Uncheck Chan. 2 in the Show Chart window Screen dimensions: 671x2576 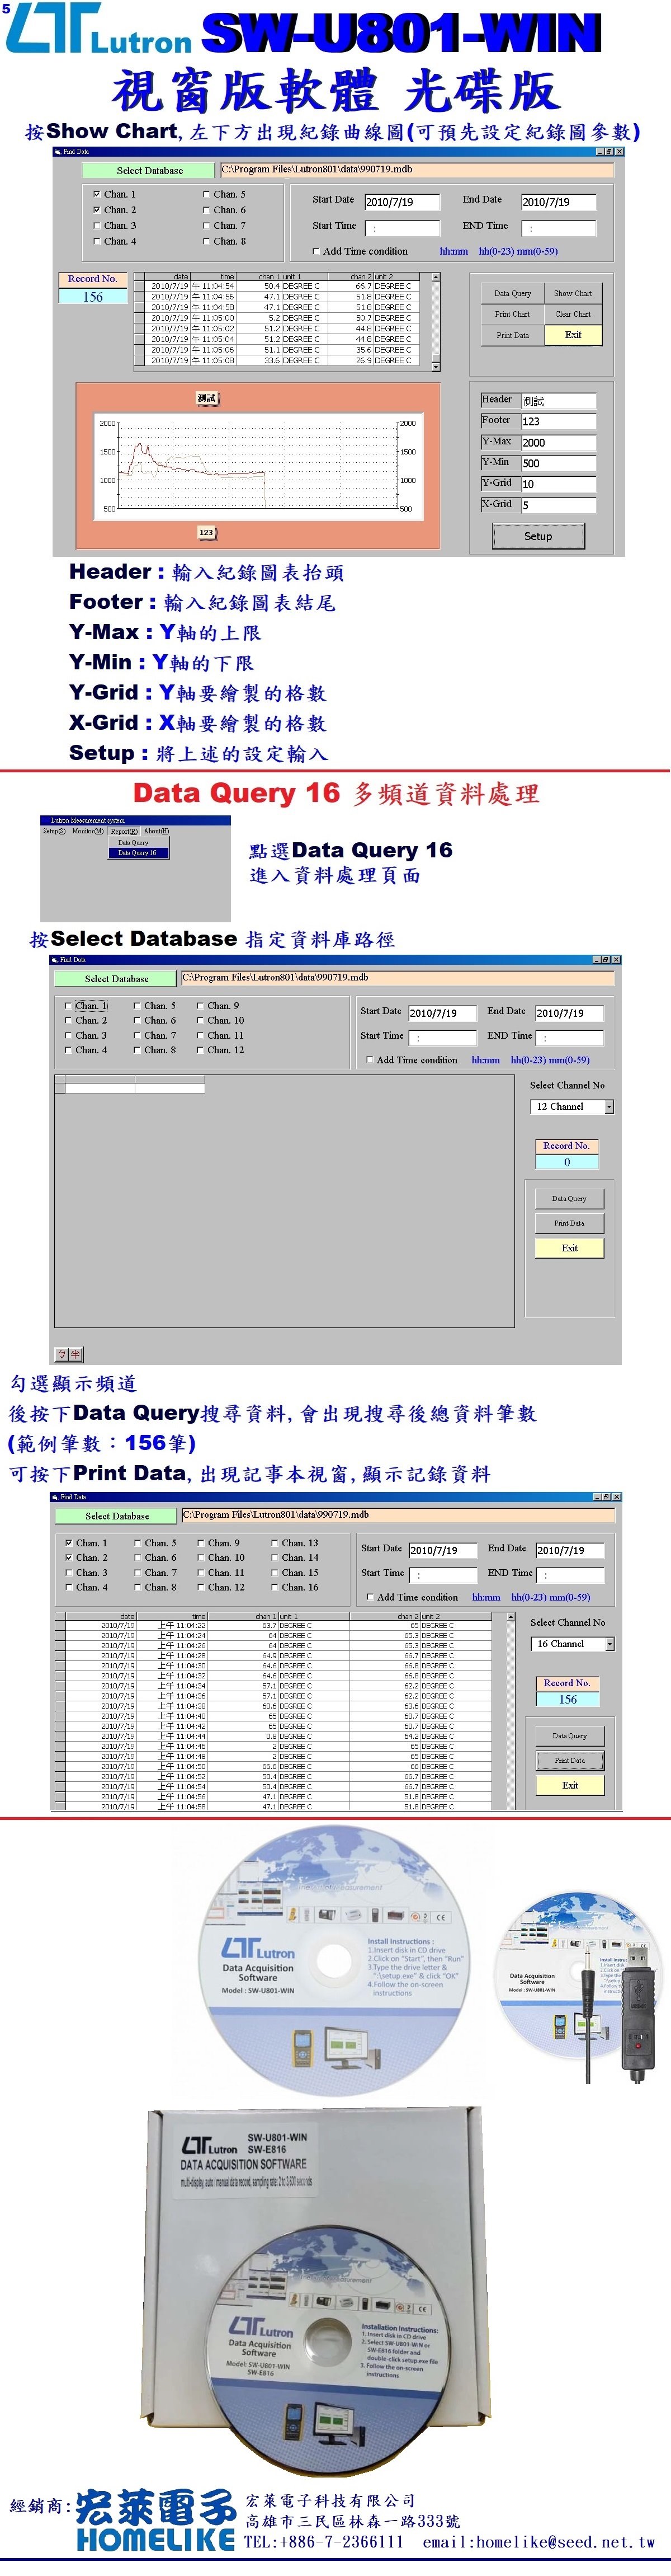click(96, 210)
